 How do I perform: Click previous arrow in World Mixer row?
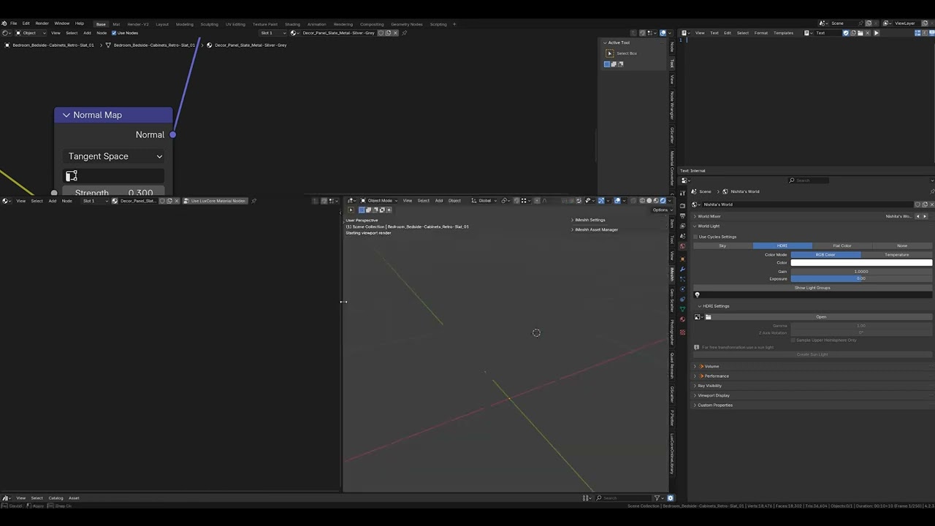click(x=918, y=216)
